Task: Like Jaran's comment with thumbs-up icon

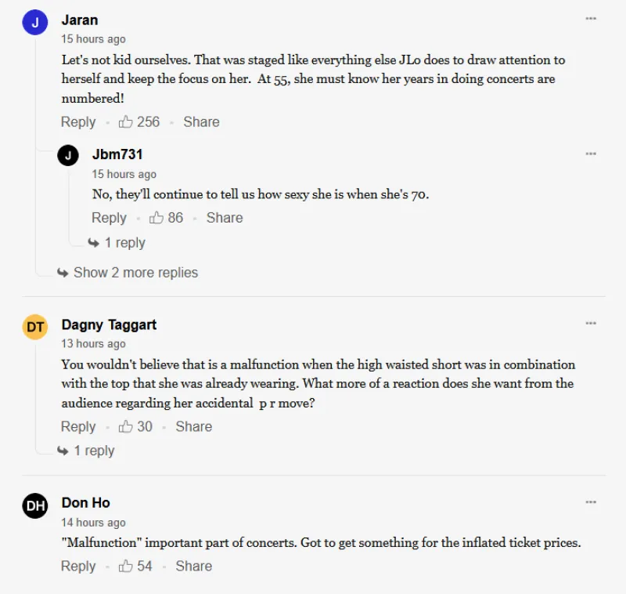Action: 126,122
